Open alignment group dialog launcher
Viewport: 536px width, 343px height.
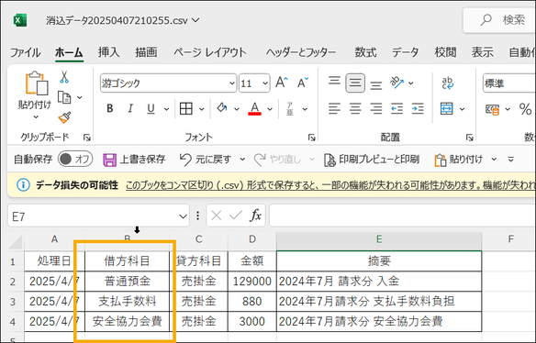[469, 138]
